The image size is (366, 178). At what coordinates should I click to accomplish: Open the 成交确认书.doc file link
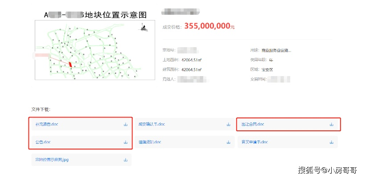(x=152, y=124)
